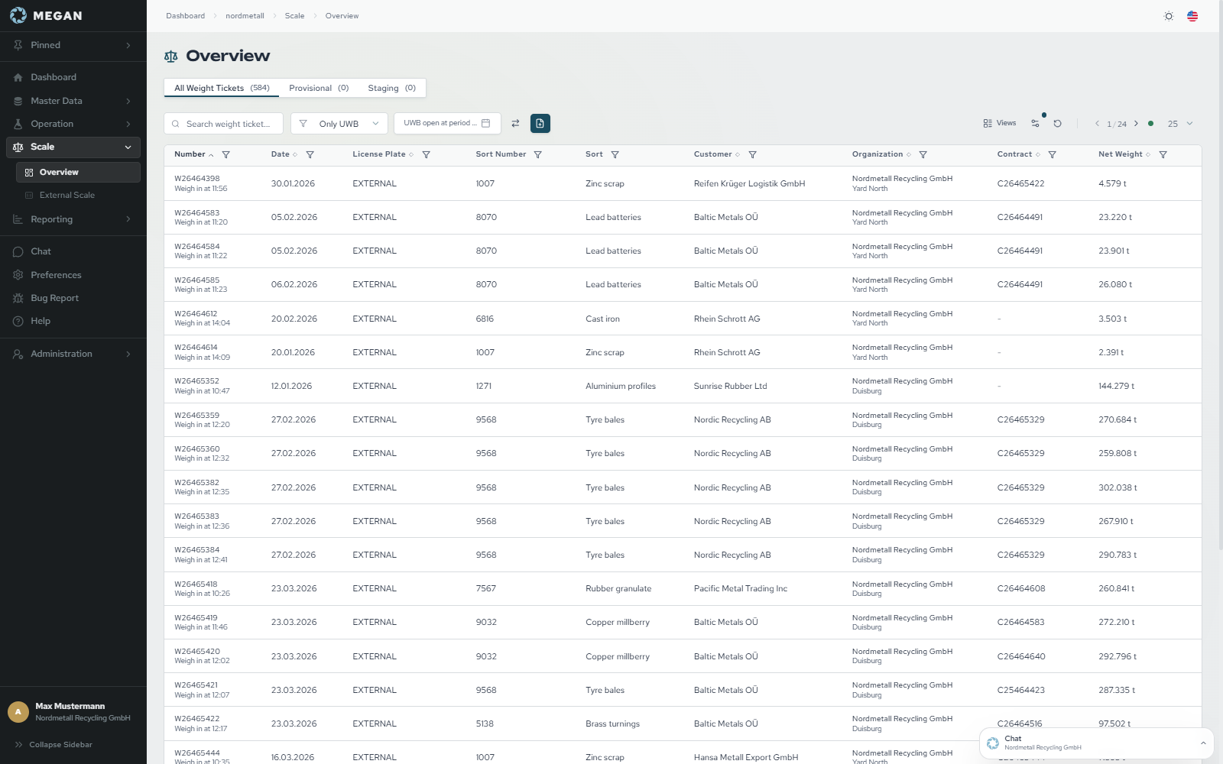The width and height of the screenshot is (1223, 764).
Task: Expand Administration menu
Action: pyautogui.click(x=73, y=354)
